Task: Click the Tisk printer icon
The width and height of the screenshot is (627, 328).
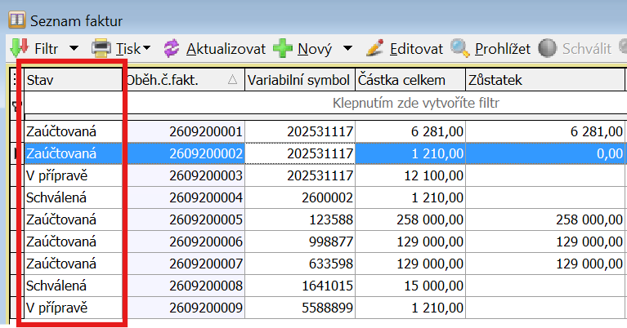Action: pos(101,48)
